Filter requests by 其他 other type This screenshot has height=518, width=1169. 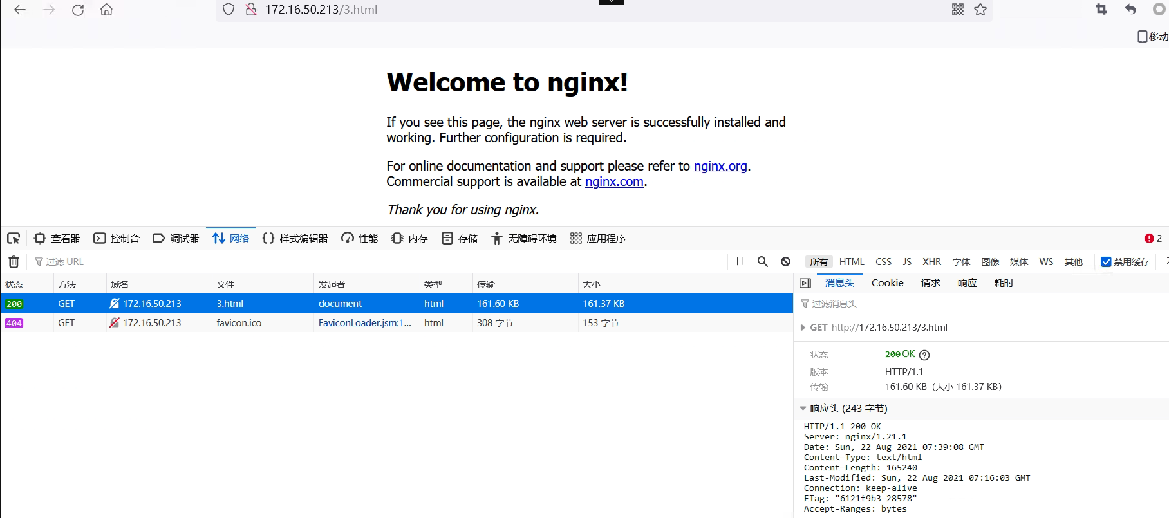click(x=1074, y=262)
